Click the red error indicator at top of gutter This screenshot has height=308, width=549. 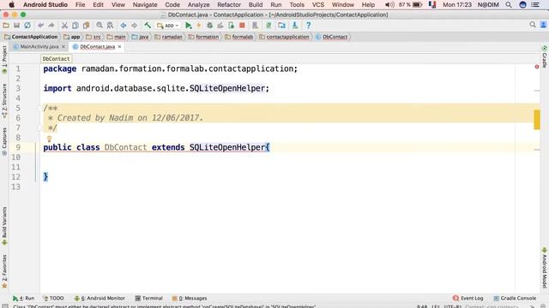(537, 67)
